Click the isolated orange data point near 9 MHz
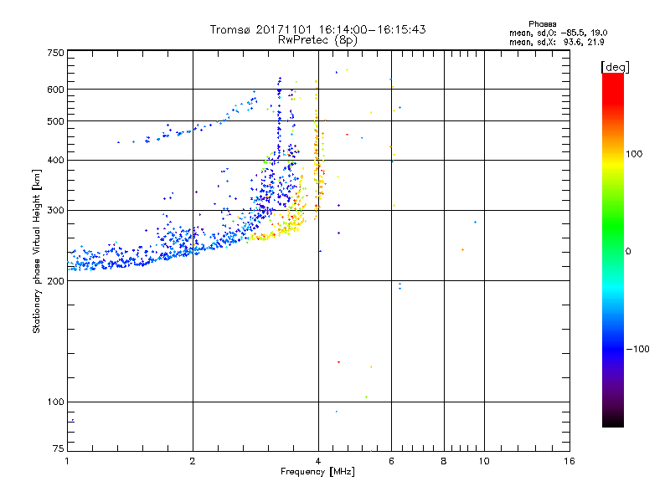This screenshot has height=502, width=670. pyautogui.click(x=463, y=249)
